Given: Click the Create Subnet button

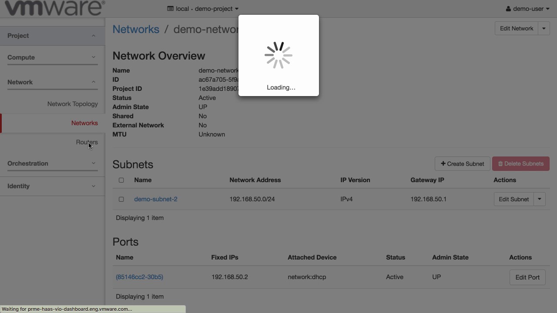Looking at the screenshot, I should (462, 164).
